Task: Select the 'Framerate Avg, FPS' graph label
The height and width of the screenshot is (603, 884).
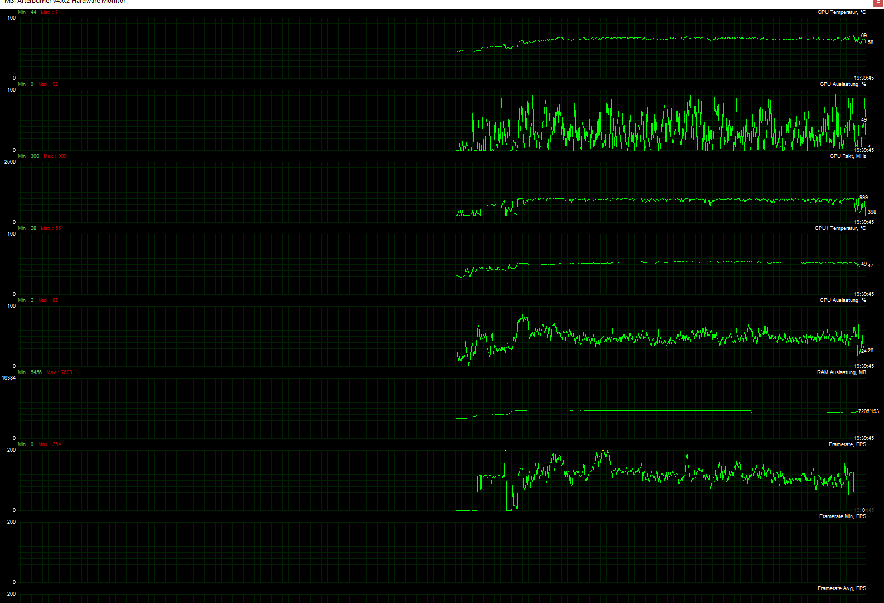Action: point(842,588)
